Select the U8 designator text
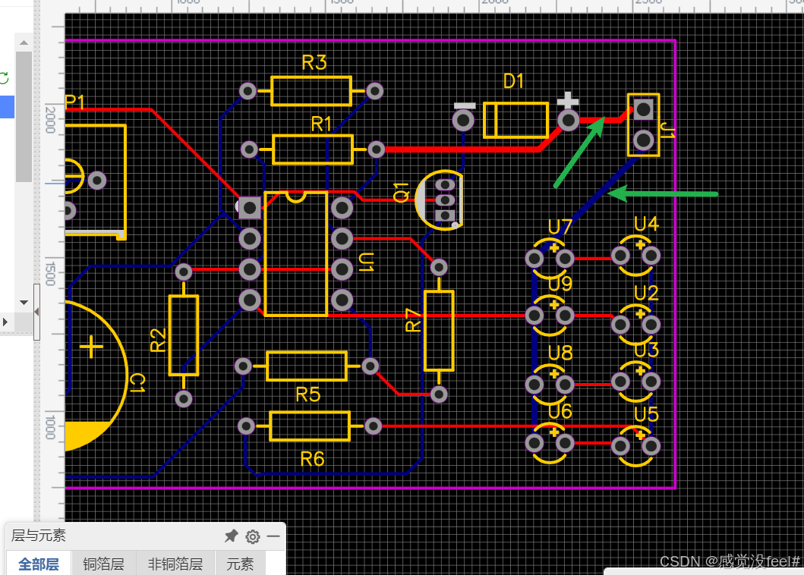This screenshot has height=575, width=804. 560,353
